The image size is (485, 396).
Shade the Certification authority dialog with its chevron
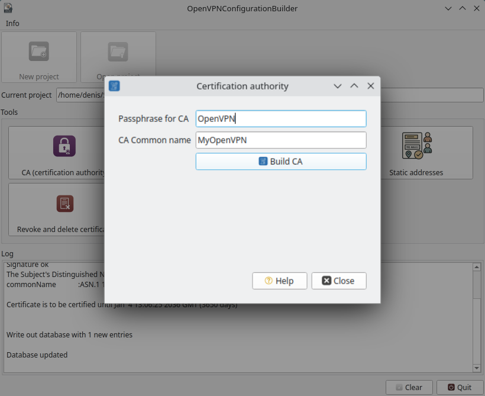click(337, 85)
